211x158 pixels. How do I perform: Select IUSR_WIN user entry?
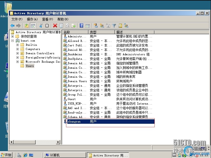click(x=77, y=103)
